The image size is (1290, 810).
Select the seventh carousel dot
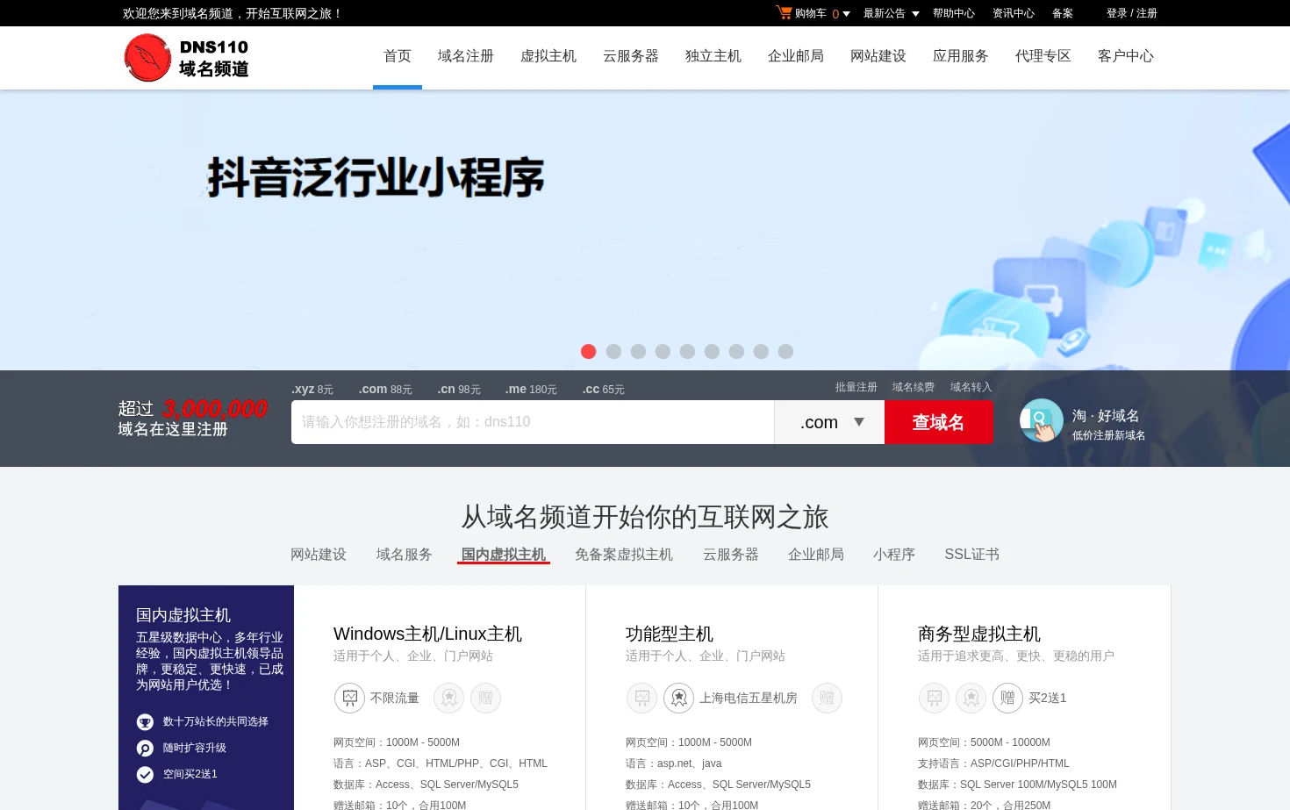click(x=736, y=352)
